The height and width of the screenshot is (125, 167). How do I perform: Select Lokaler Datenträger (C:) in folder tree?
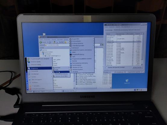(52, 56)
